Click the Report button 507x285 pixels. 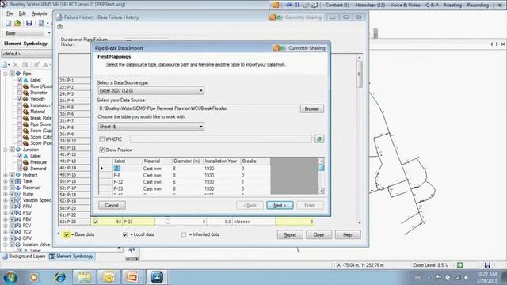tap(290, 234)
